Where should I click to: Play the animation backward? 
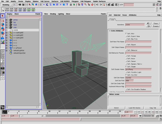146,112
